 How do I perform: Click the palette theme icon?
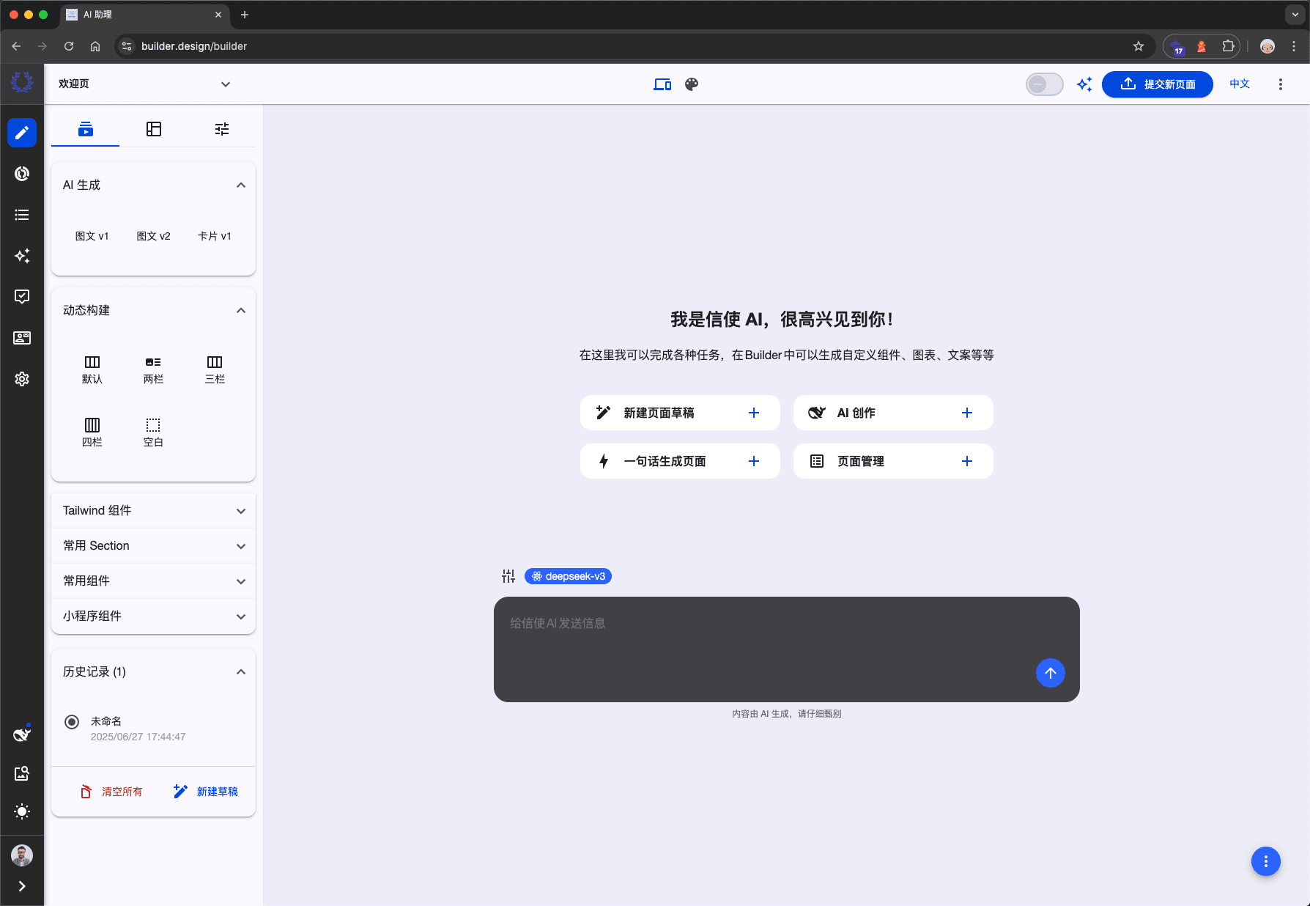691,84
